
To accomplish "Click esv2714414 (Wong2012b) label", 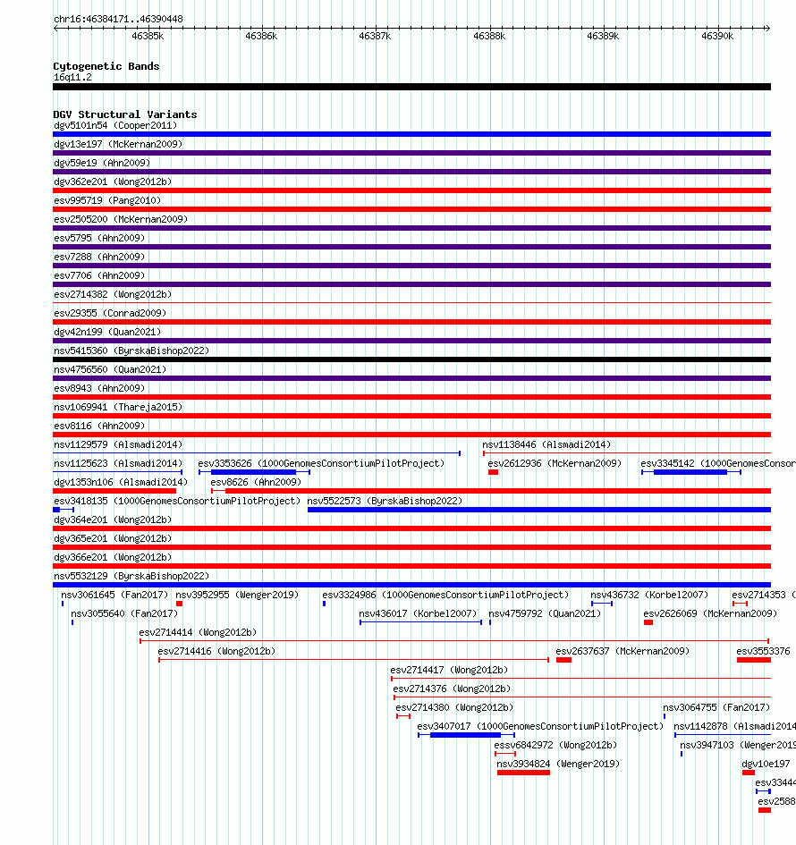I will 198,633.
